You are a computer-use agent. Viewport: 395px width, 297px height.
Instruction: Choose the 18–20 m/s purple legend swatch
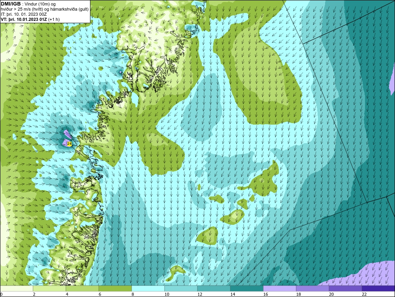[312, 288]
